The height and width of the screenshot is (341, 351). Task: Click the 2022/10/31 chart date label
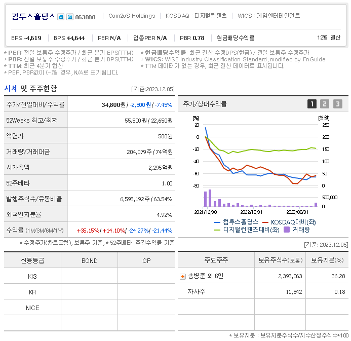pyautogui.click(x=251, y=212)
